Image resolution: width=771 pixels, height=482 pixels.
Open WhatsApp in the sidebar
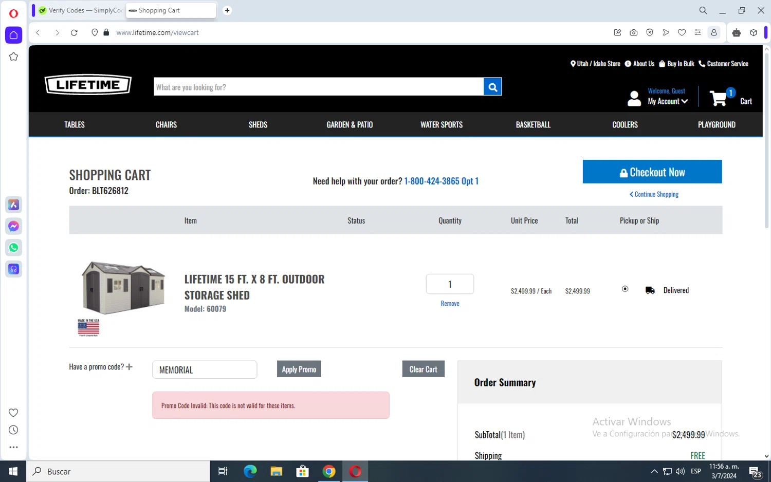pos(14,248)
